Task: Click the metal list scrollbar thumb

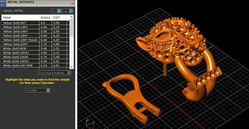Action: pyautogui.click(x=72, y=28)
